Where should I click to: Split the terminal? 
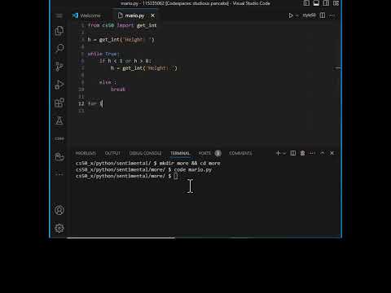[x=293, y=153]
